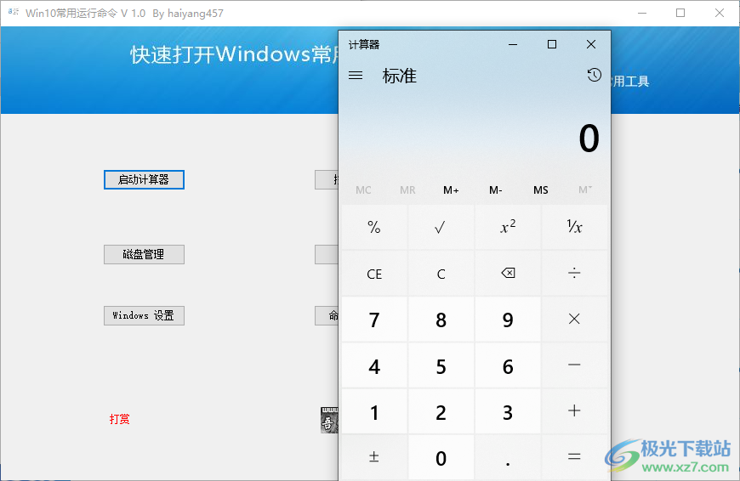Click the calculator display value 0

pyautogui.click(x=589, y=139)
